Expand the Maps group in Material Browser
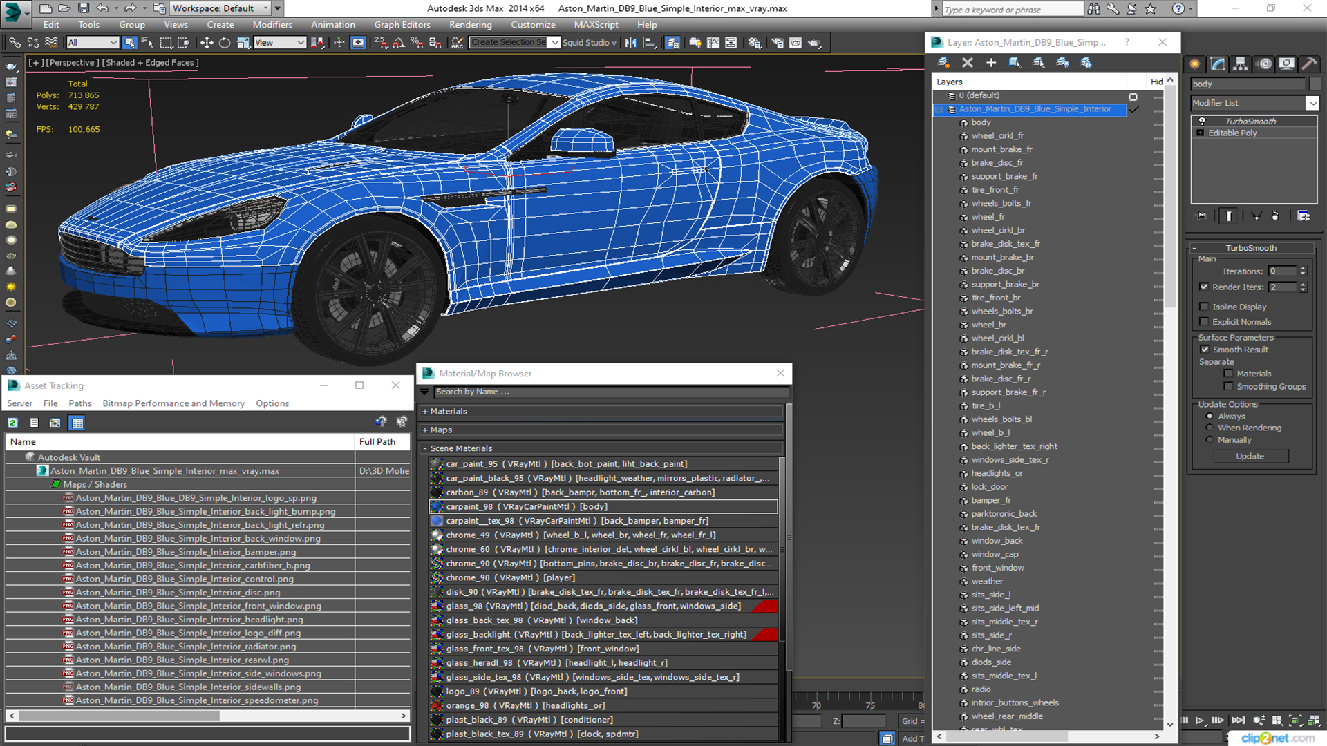Image resolution: width=1327 pixels, height=746 pixels. 425,430
